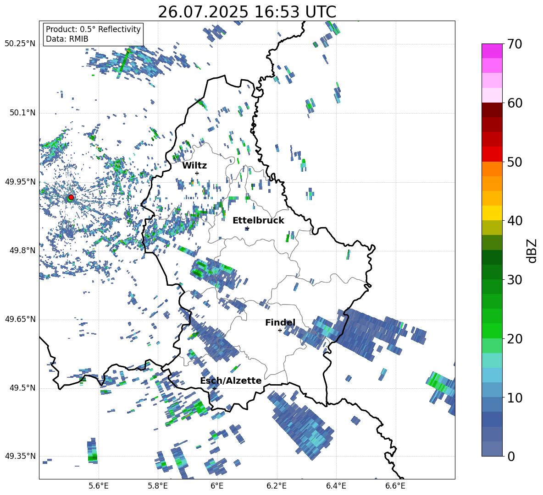Click the Esch/Alzette city label
543x495 pixels.
point(231,381)
